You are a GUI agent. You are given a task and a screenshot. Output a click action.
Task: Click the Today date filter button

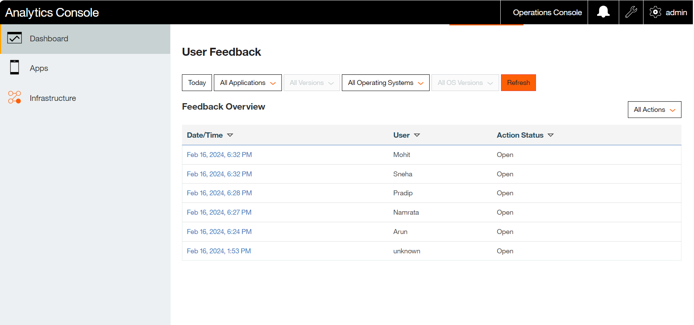197,83
